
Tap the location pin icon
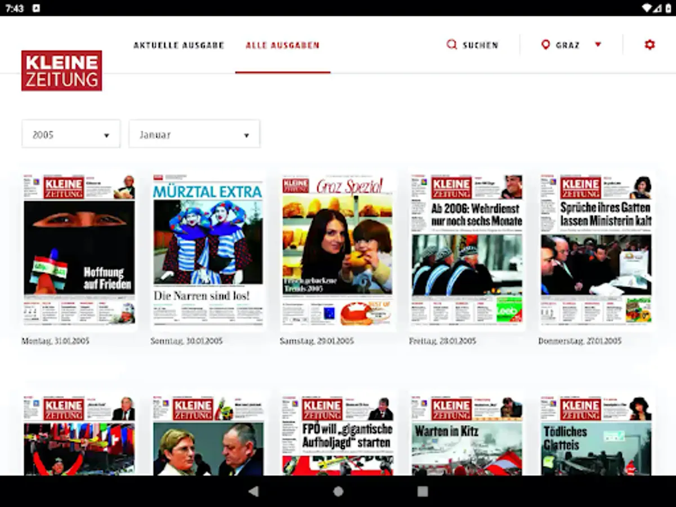coord(545,45)
